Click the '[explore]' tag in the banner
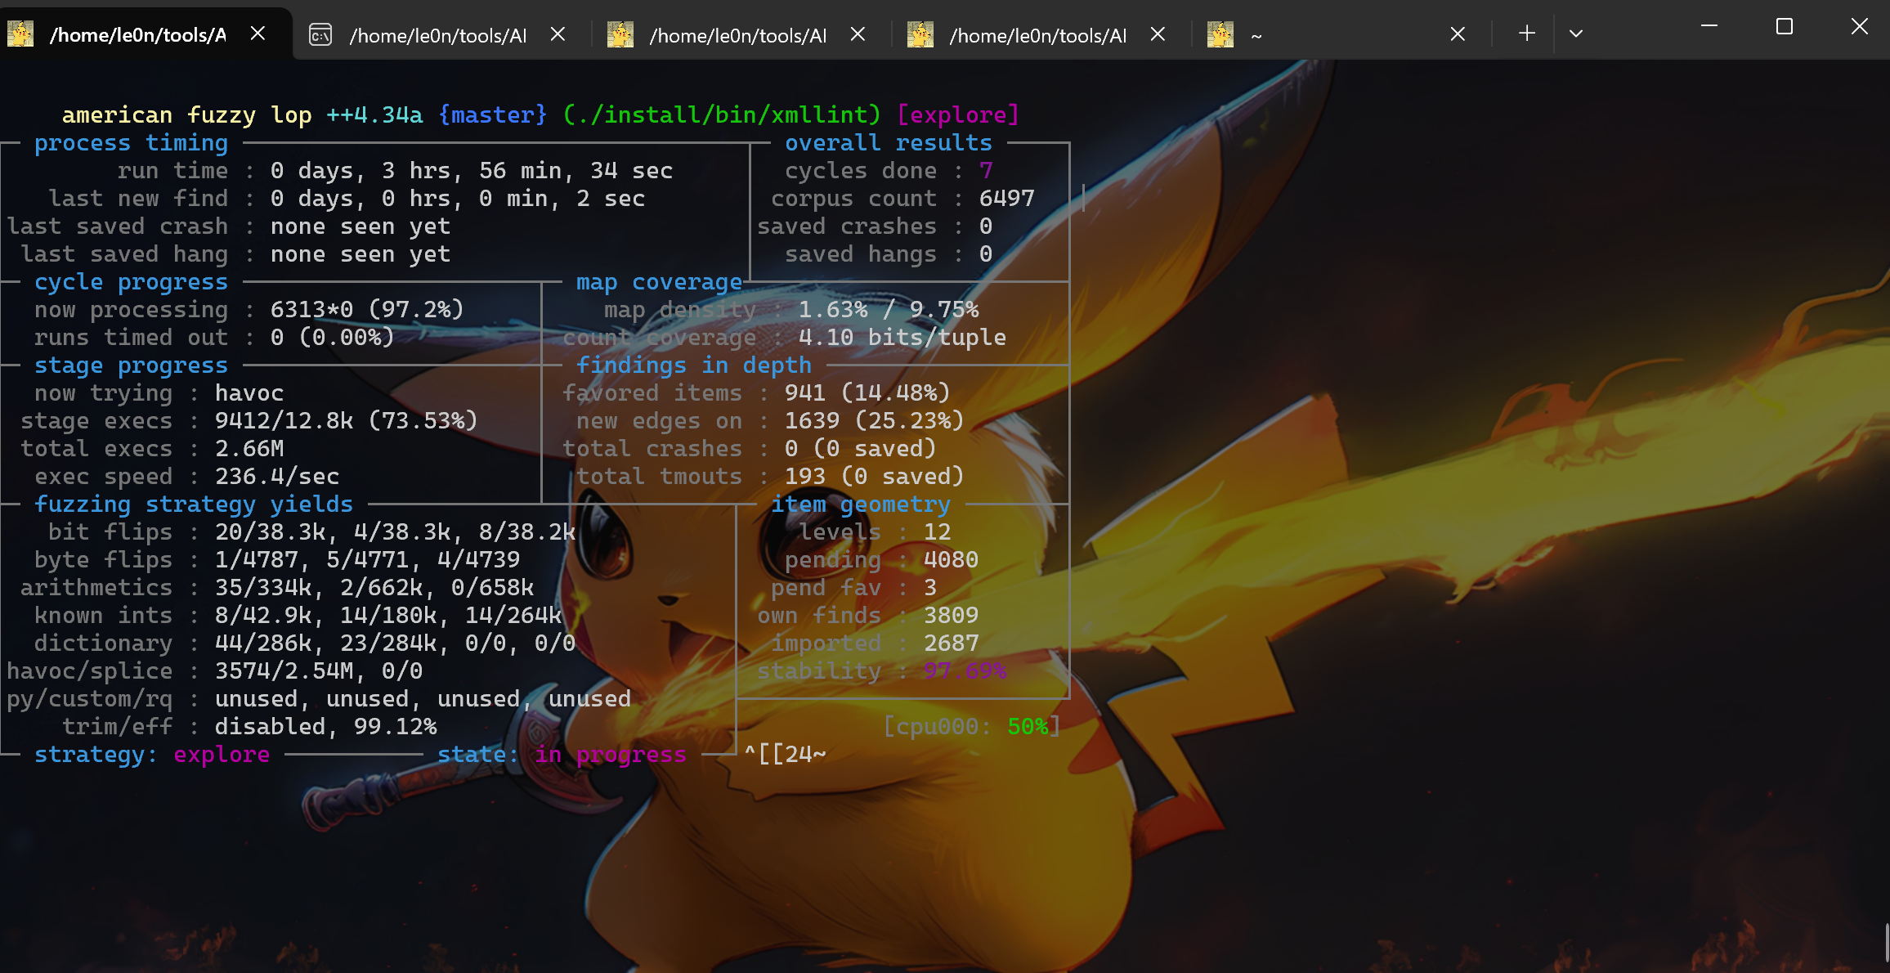The width and height of the screenshot is (1890, 973). point(958,114)
